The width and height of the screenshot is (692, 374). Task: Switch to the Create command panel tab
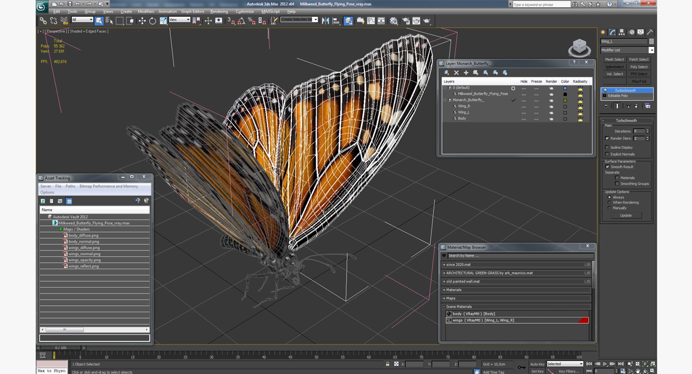(603, 32)
